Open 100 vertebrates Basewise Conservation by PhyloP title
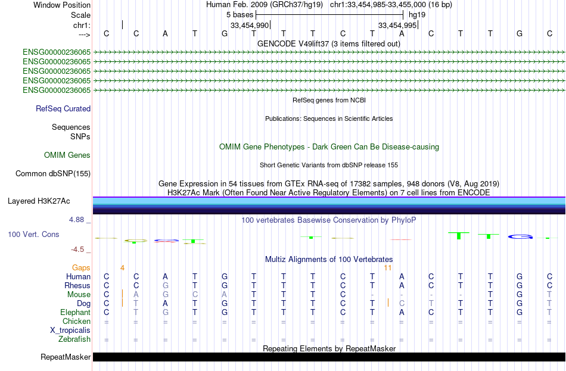The height and width of the screenshot is (371, 566). coord(328,220)
